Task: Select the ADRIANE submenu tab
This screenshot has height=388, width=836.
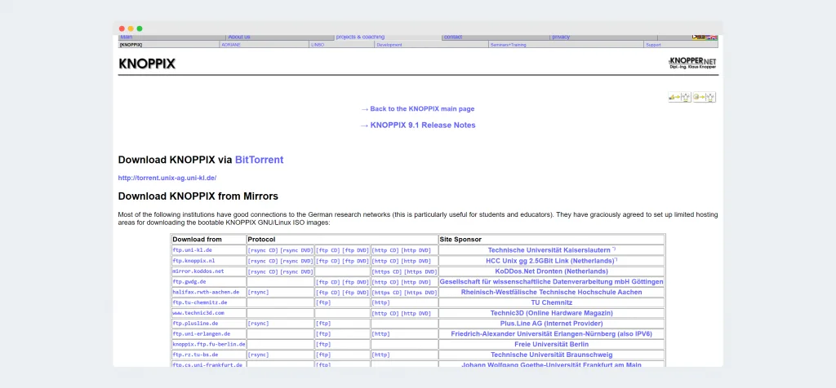Action: pos(231,45)
